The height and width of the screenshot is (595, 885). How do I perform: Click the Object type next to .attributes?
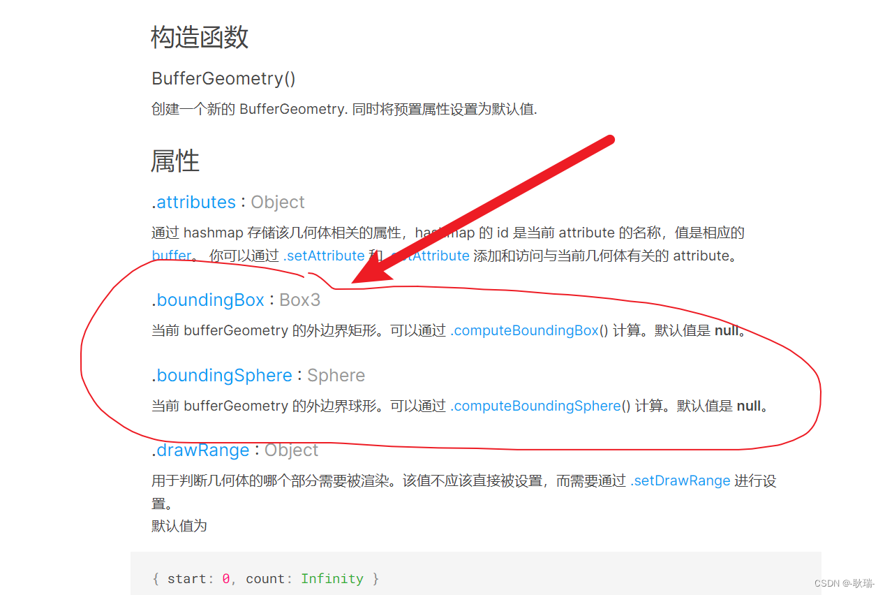pyautogui.click(x=278, y=202)
